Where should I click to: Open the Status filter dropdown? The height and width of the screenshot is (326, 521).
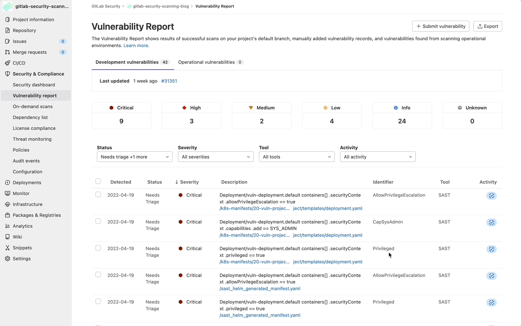click(135, 157)
